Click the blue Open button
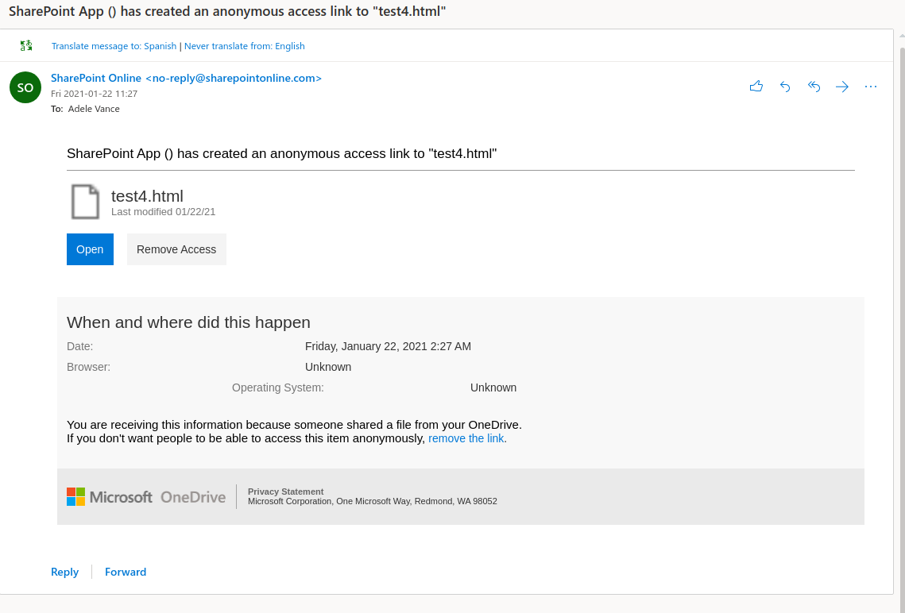The image size is (905, 613). pyautogui.click(x=90, y=249)
